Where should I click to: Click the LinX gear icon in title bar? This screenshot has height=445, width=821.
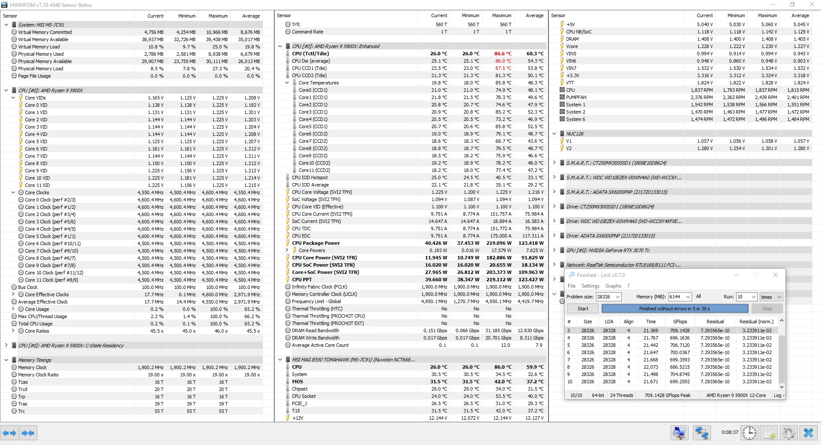coord(571,275)
